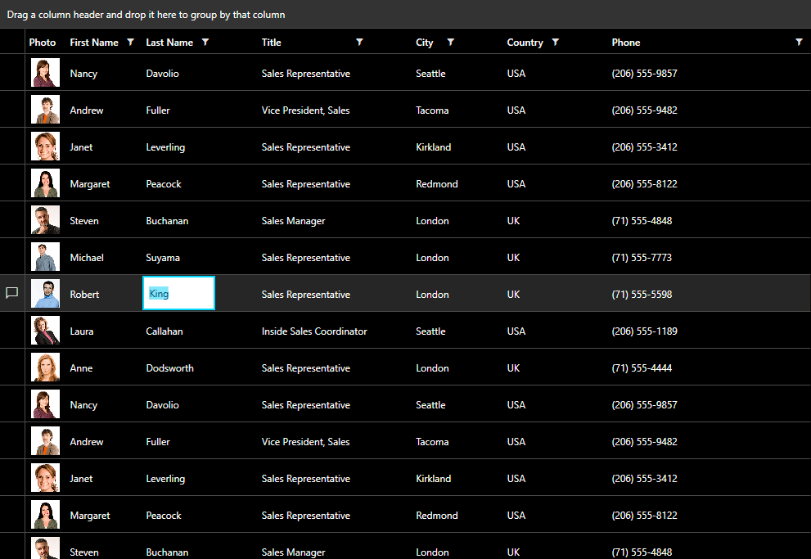811x559 pixels.
Task: Click the first Sales Manager title cell
Action: point(293,221)
